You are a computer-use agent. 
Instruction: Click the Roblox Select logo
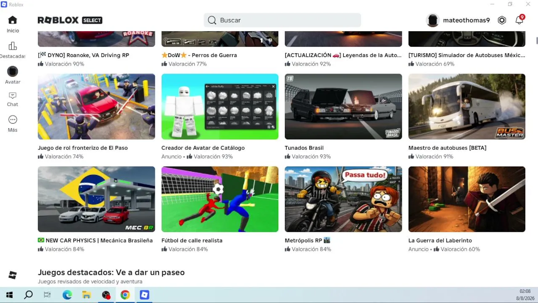point(70,20)
